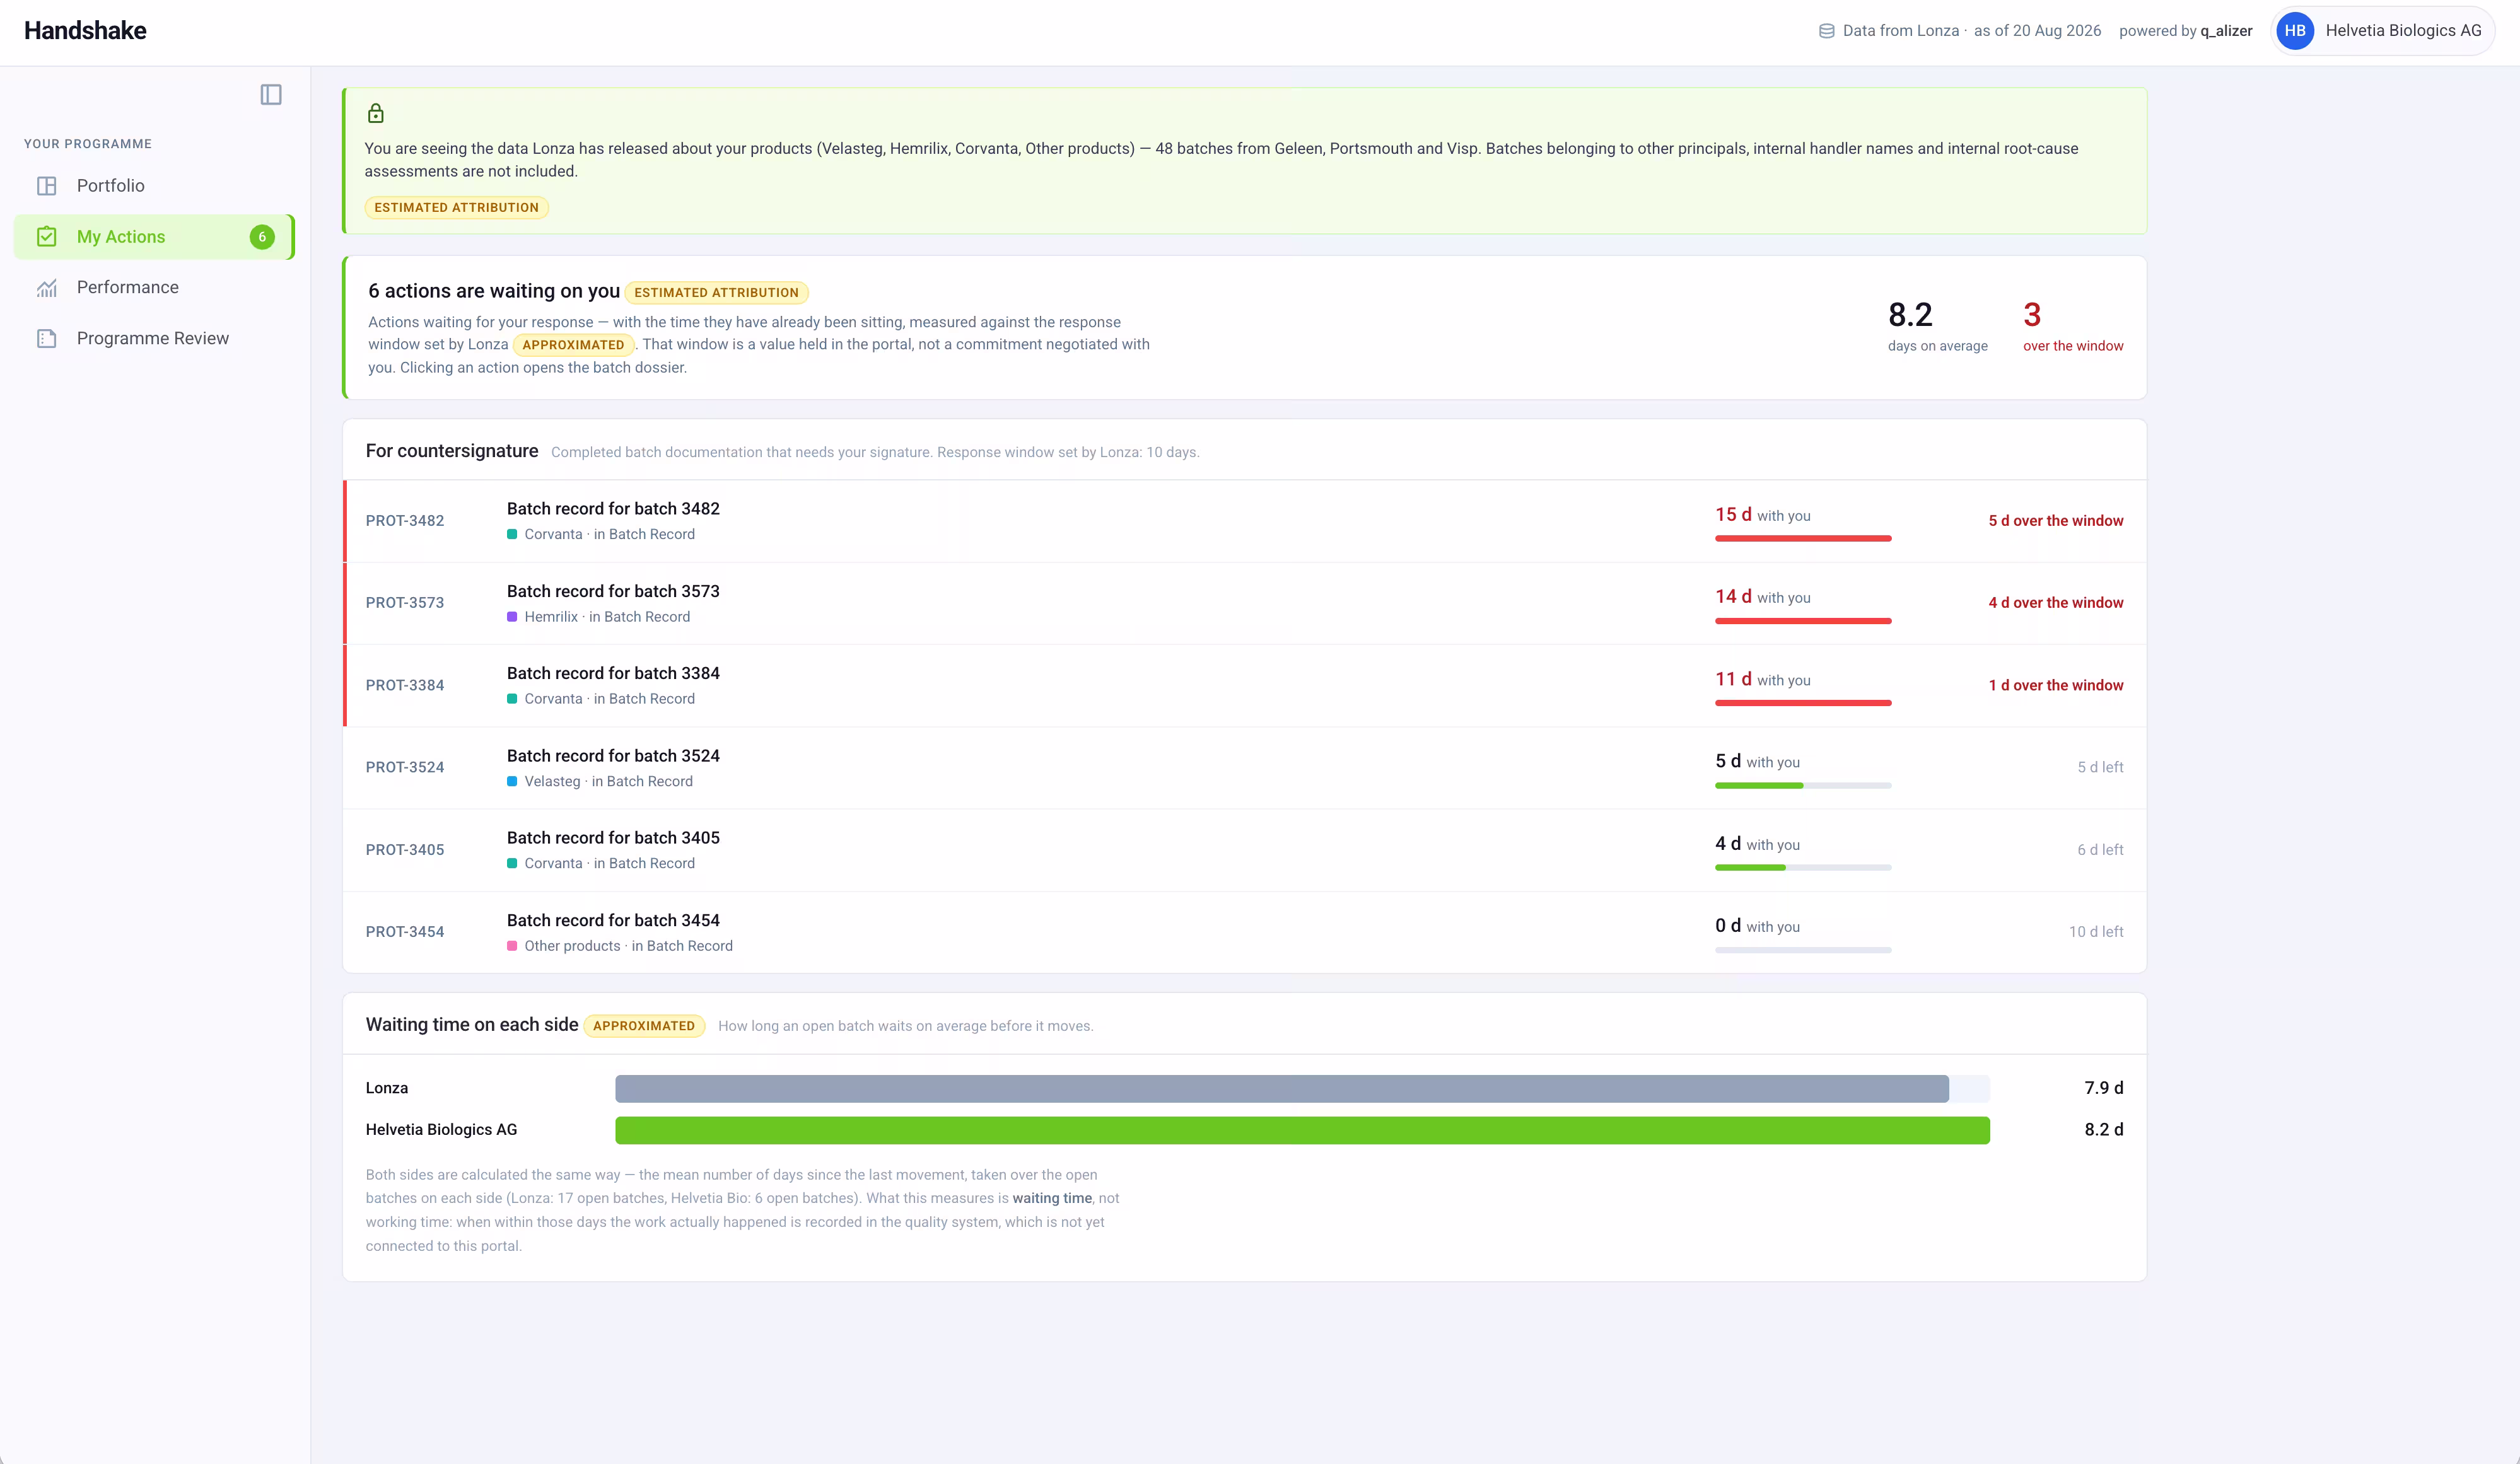Viewport: 2520px width, 1464px height.
Task: Click the Approximated badge beside Waiting time heading
Action: [644, 1026]
